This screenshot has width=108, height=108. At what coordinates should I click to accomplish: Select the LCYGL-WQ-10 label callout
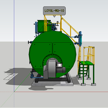coord(54,11)
